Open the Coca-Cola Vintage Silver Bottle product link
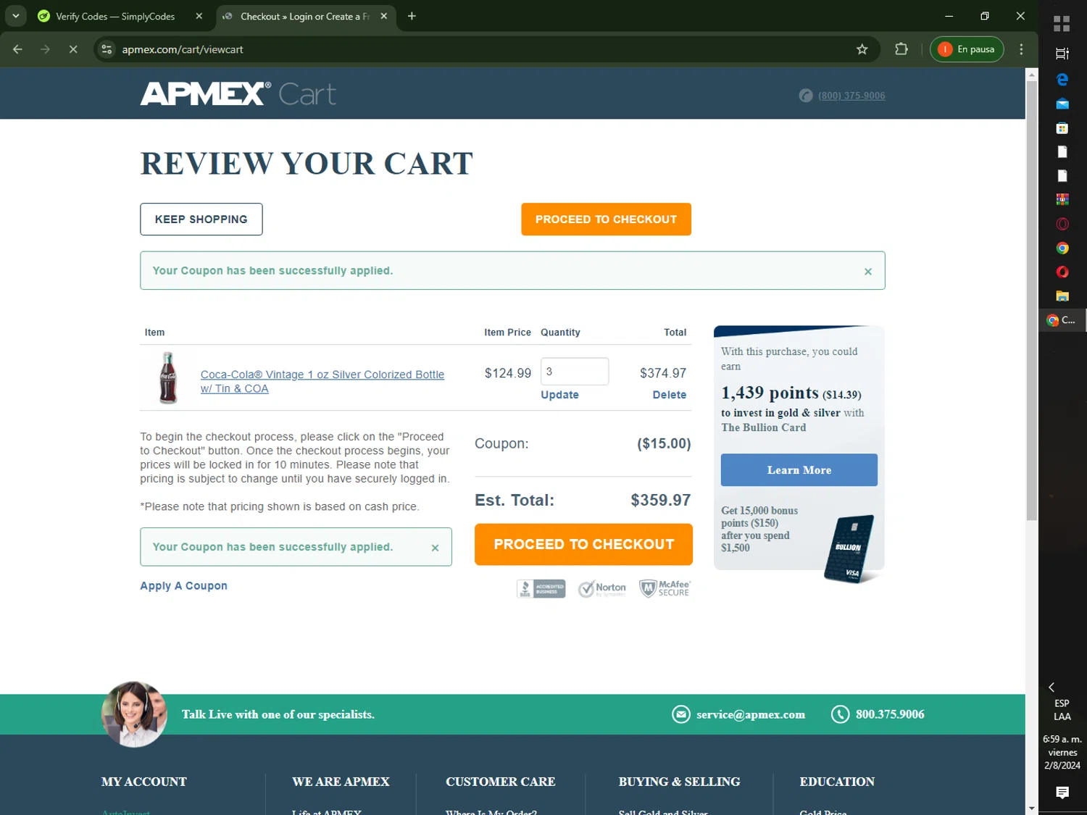1087x815 pixels. [322, 381]
